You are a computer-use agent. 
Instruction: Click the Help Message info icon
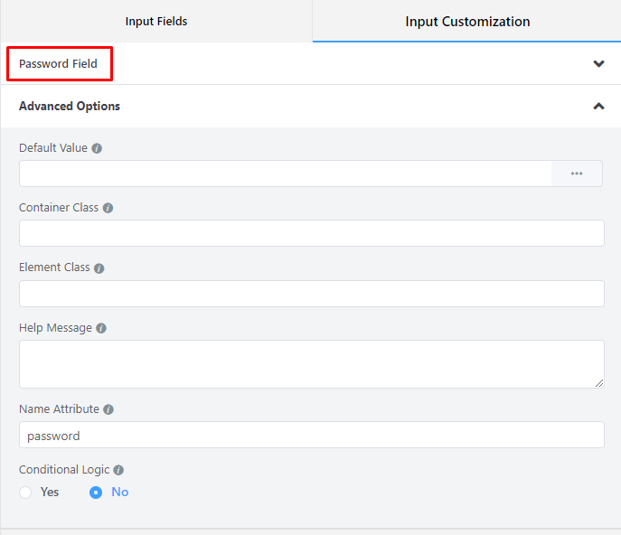[101, 328]
